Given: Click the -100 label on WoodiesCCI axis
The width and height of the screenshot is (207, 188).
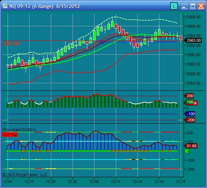Looking at the screenshot, I should point(190,160).
